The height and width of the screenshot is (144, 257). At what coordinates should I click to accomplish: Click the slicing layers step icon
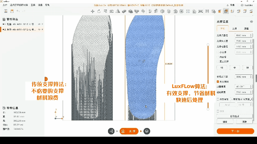(x=147, y=131)
